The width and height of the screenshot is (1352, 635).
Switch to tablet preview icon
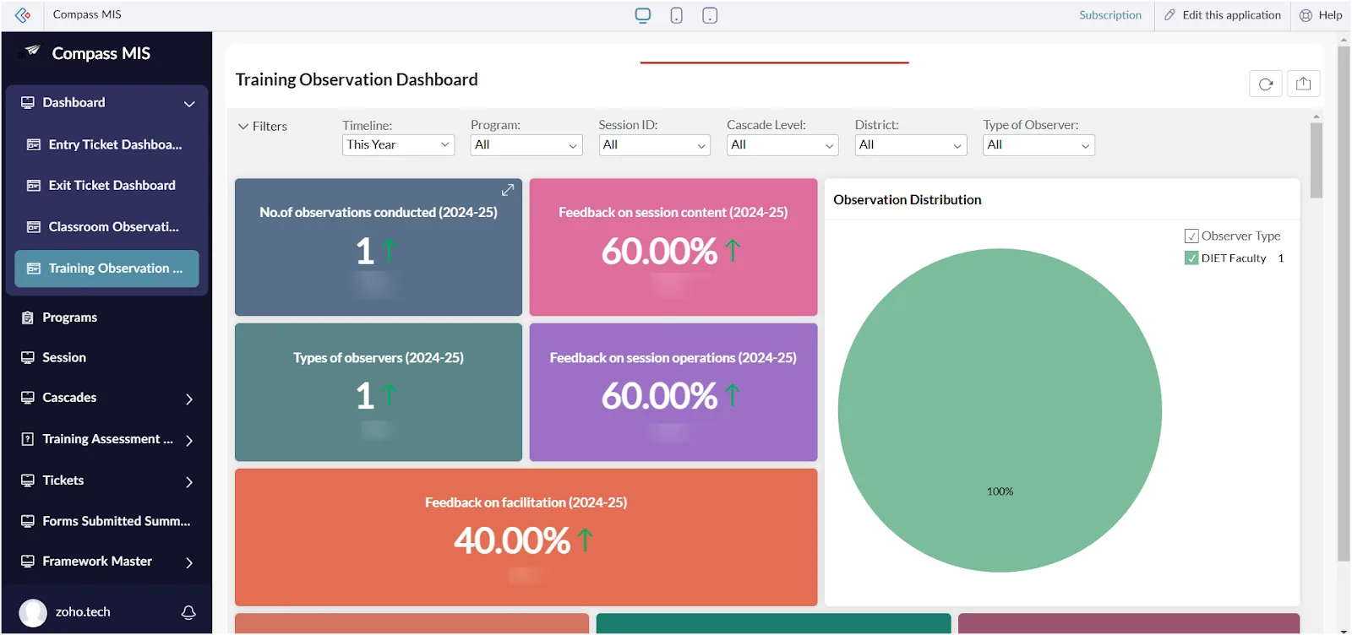[x=710, y=15]
